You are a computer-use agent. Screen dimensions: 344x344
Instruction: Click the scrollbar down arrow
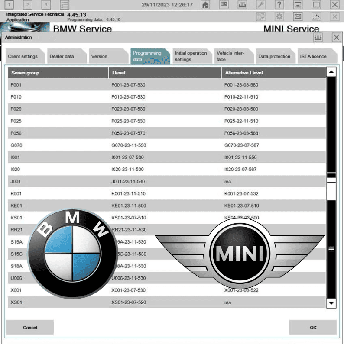click(331, 303)
